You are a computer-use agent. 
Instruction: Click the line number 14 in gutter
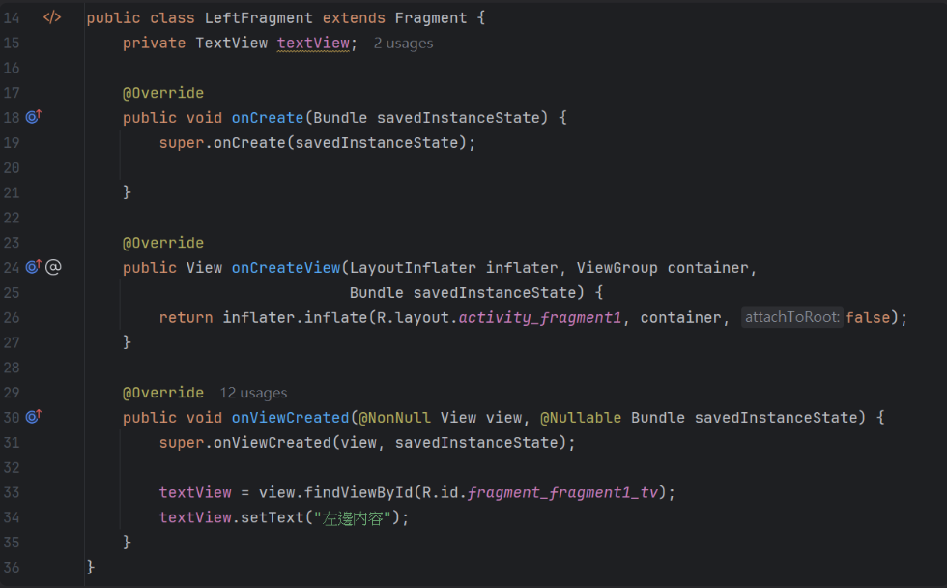click(12, 18)
